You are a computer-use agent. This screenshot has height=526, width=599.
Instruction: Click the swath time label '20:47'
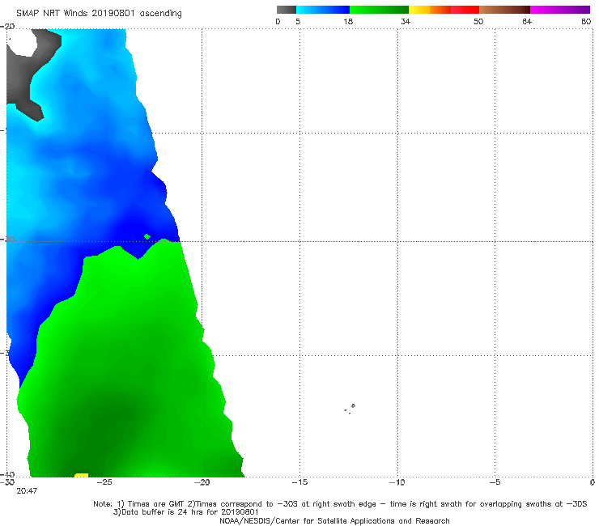point(27,491)
